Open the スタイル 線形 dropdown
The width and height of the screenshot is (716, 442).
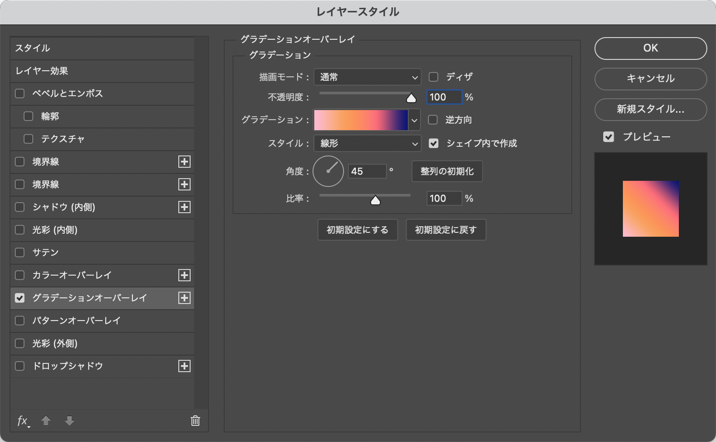pos(367,143)
